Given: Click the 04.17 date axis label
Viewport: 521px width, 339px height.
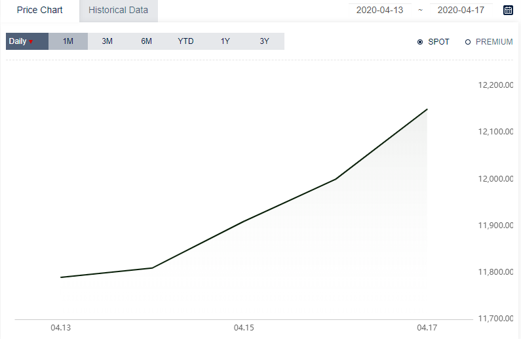Looking at the screenshot, I should (x=427, y=328).
